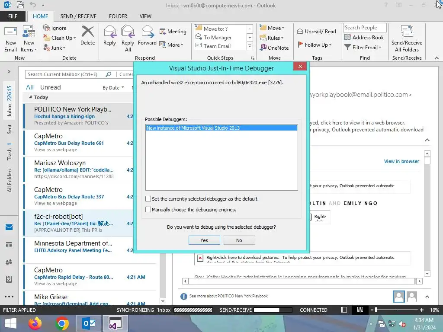Screen dimensions: 443x332
Task: Switch to the FOLDER tab
Action: [x=118, y=16]
